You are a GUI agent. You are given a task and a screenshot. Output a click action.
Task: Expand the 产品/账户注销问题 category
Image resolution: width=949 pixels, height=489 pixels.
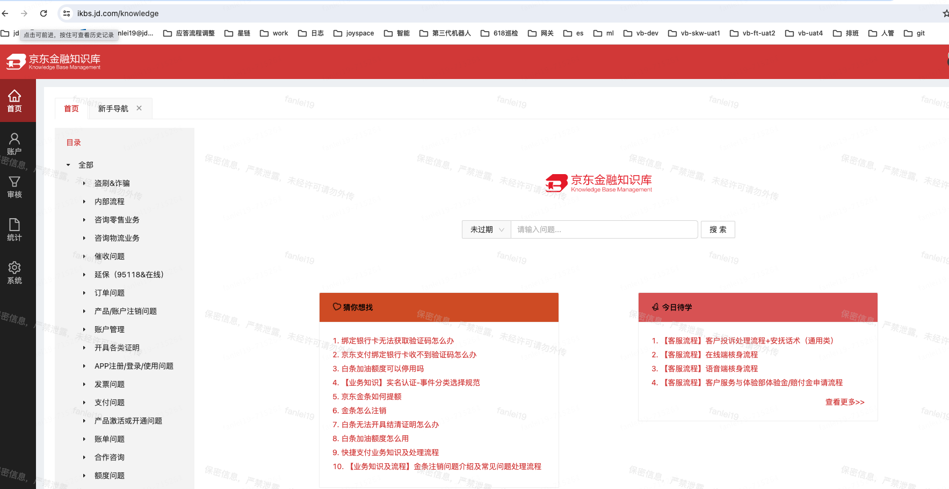(x=84, y=311)
